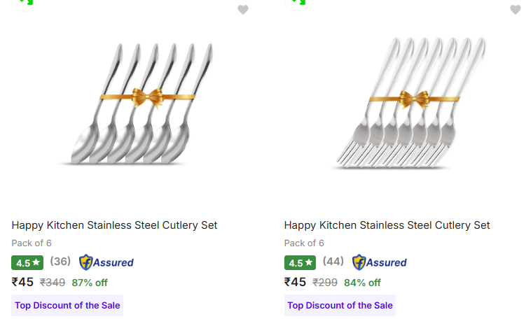This screenshot has height=319, width=526.
Task: Click the Assured badge on fork set
Action: [x=380, y=262]
